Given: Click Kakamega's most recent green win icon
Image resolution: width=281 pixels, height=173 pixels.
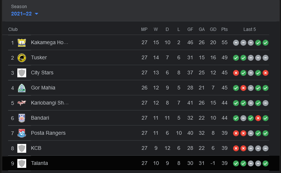Looking at the screenshot, I should [x=266, y=43].
